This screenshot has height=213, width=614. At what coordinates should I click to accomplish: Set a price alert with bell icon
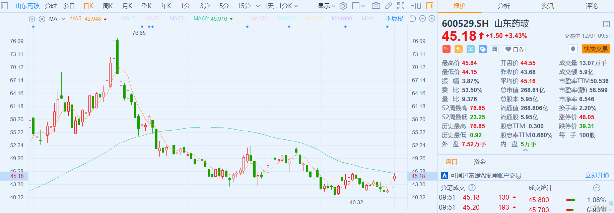(573, 49)
